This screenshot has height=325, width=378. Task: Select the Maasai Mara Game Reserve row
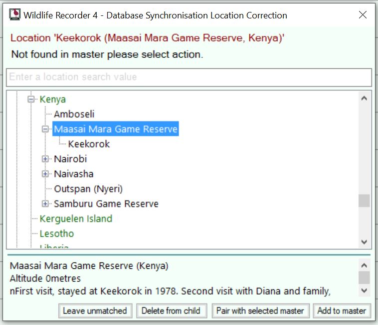click(x=116, y=129)
